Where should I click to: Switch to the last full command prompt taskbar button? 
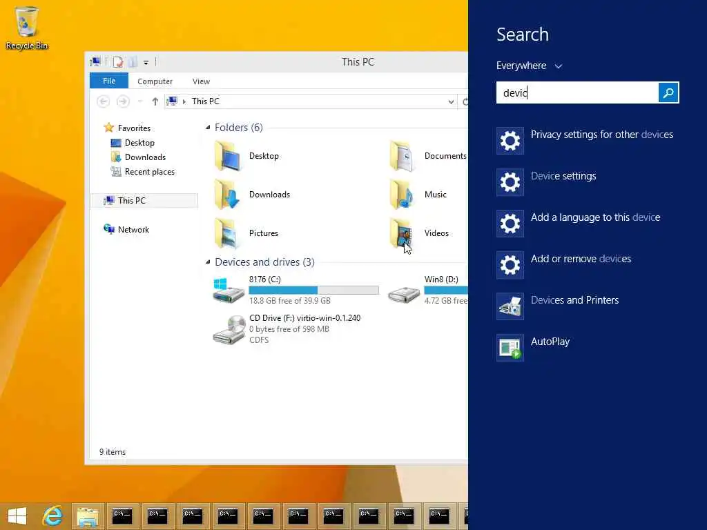(x=438, y=516)
